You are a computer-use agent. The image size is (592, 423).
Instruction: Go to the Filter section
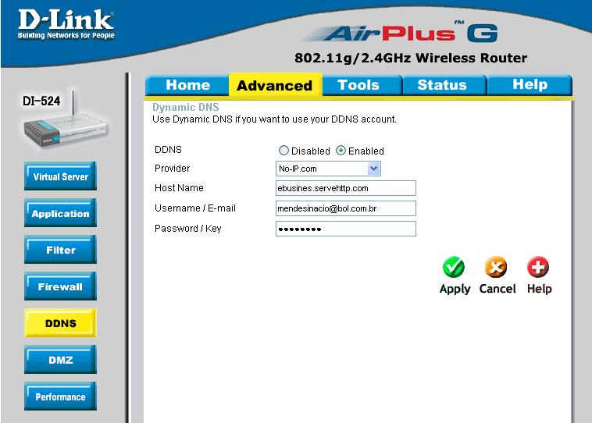tap(60, 250)
